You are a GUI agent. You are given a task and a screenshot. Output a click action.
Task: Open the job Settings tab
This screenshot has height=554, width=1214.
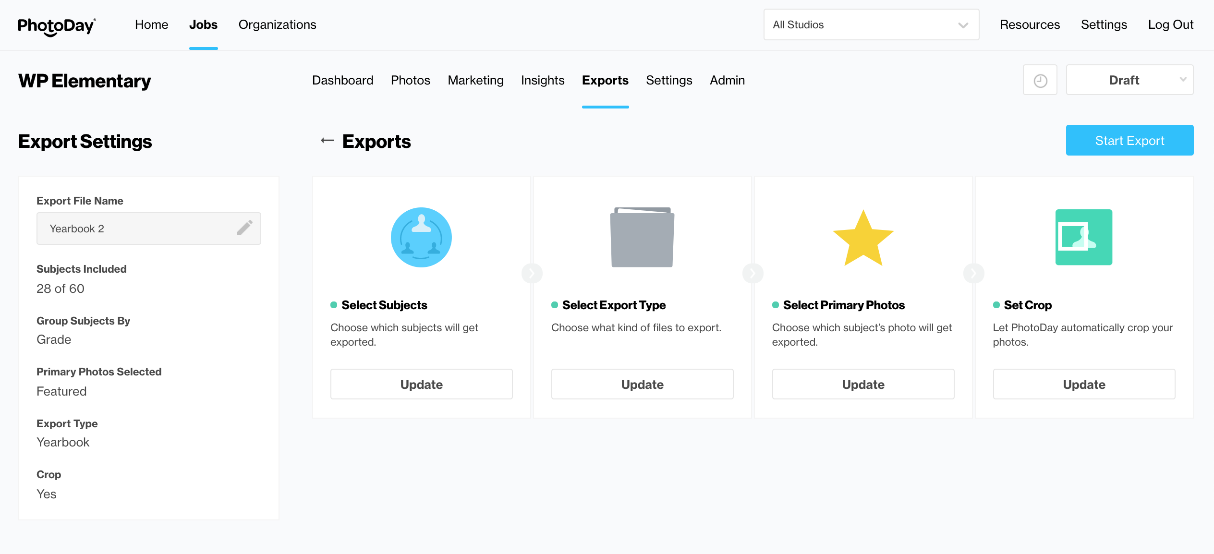[x=669, y=80]
